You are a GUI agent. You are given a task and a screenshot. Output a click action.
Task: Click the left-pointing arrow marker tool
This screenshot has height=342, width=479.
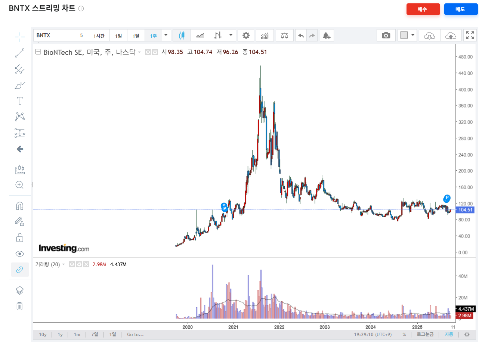[x=20, y=149]
